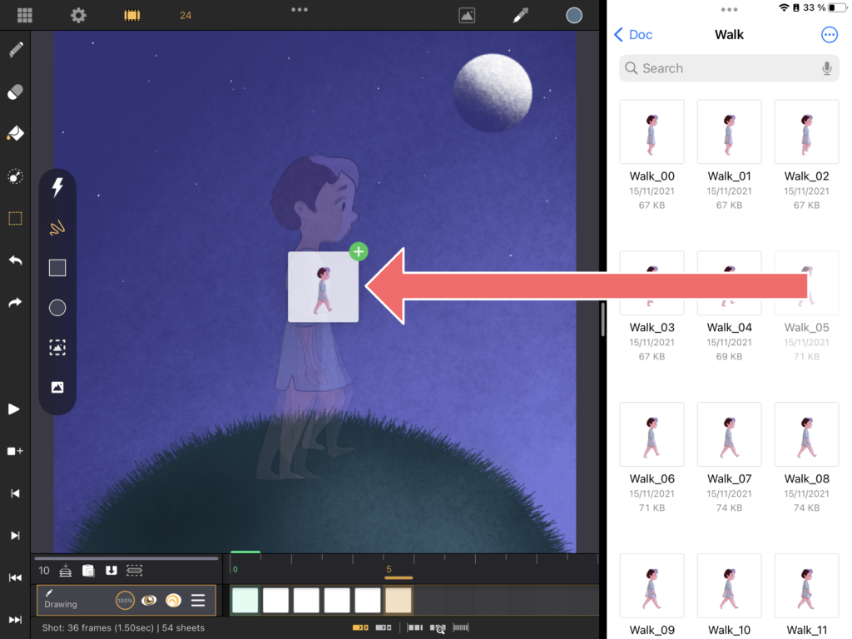This screenshot has width=852, height=639.
Task: Play the animation
Action: click(x=14, y=409)
